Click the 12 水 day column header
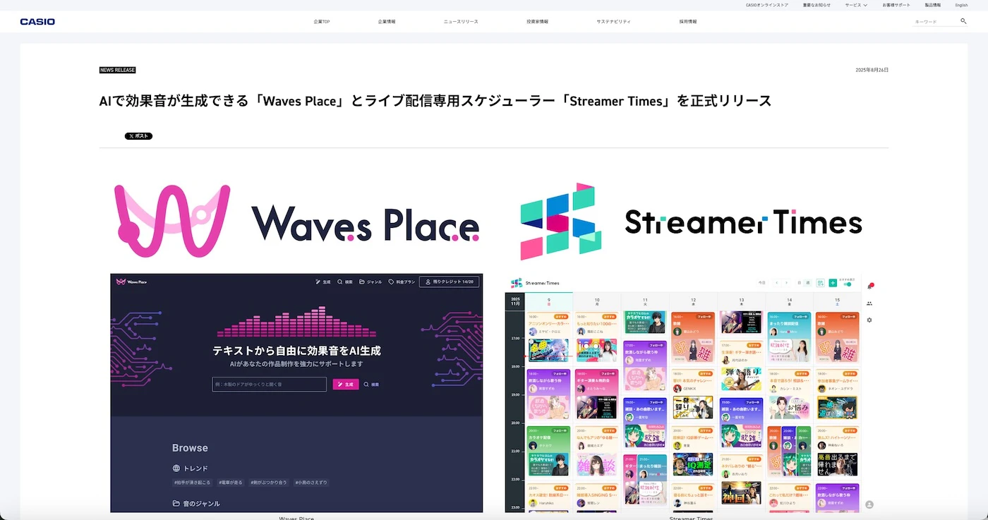The image size is (988, 520). [x=693, y=302]
